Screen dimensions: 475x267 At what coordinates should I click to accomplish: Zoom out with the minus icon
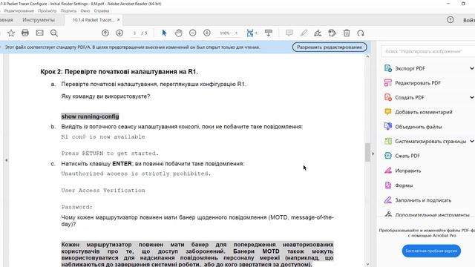(193, 33)
